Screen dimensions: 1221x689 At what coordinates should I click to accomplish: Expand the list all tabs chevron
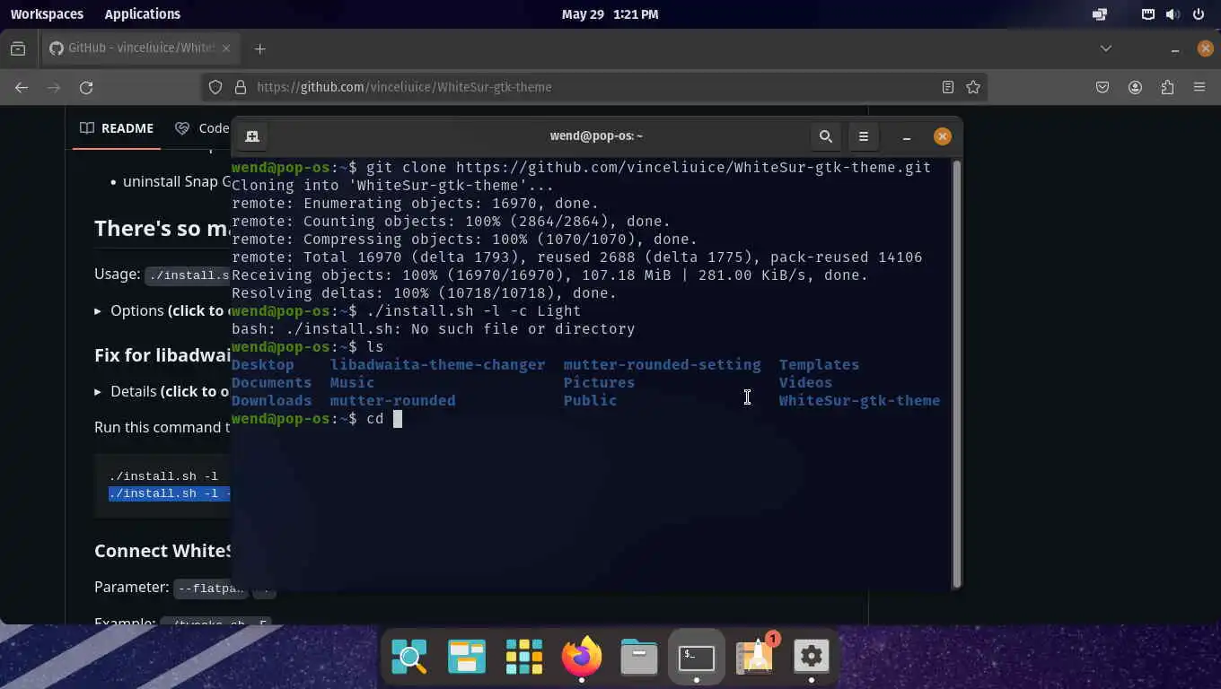[1106, 48]
